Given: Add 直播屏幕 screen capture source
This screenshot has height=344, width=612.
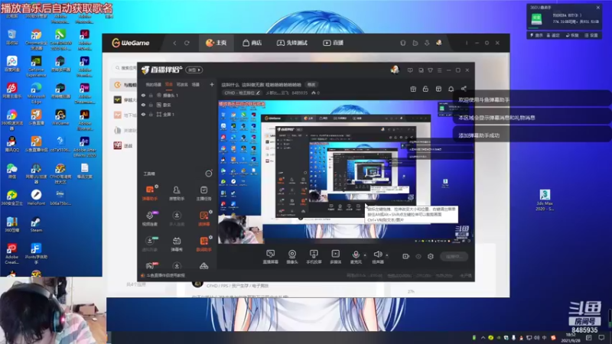Looking at the screenshot, I should pyautogui.click(x=270, y=257).
